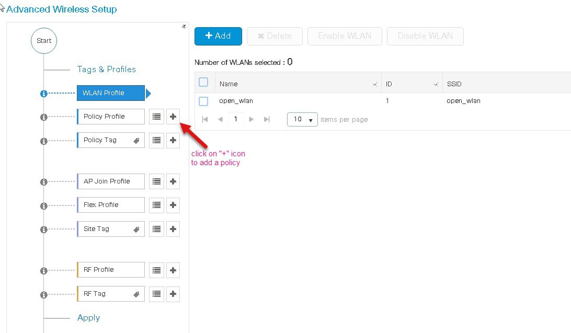Viewport: 571px width, 333px height.
Task: Click the SSID cell open_wlan
Action: click(463, 101)
